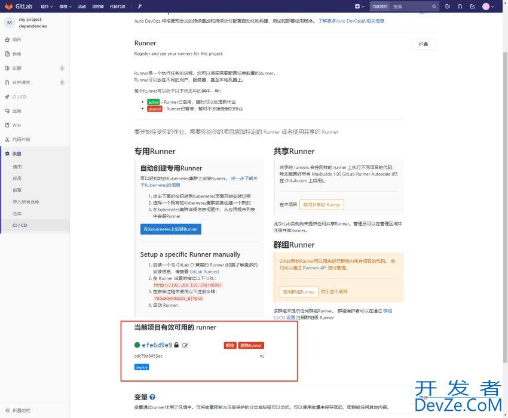Collapse sidebar with 折叠边栏 chevrons
The width and height of the screenshot is (508, 418).
click(x=8, y=410)
